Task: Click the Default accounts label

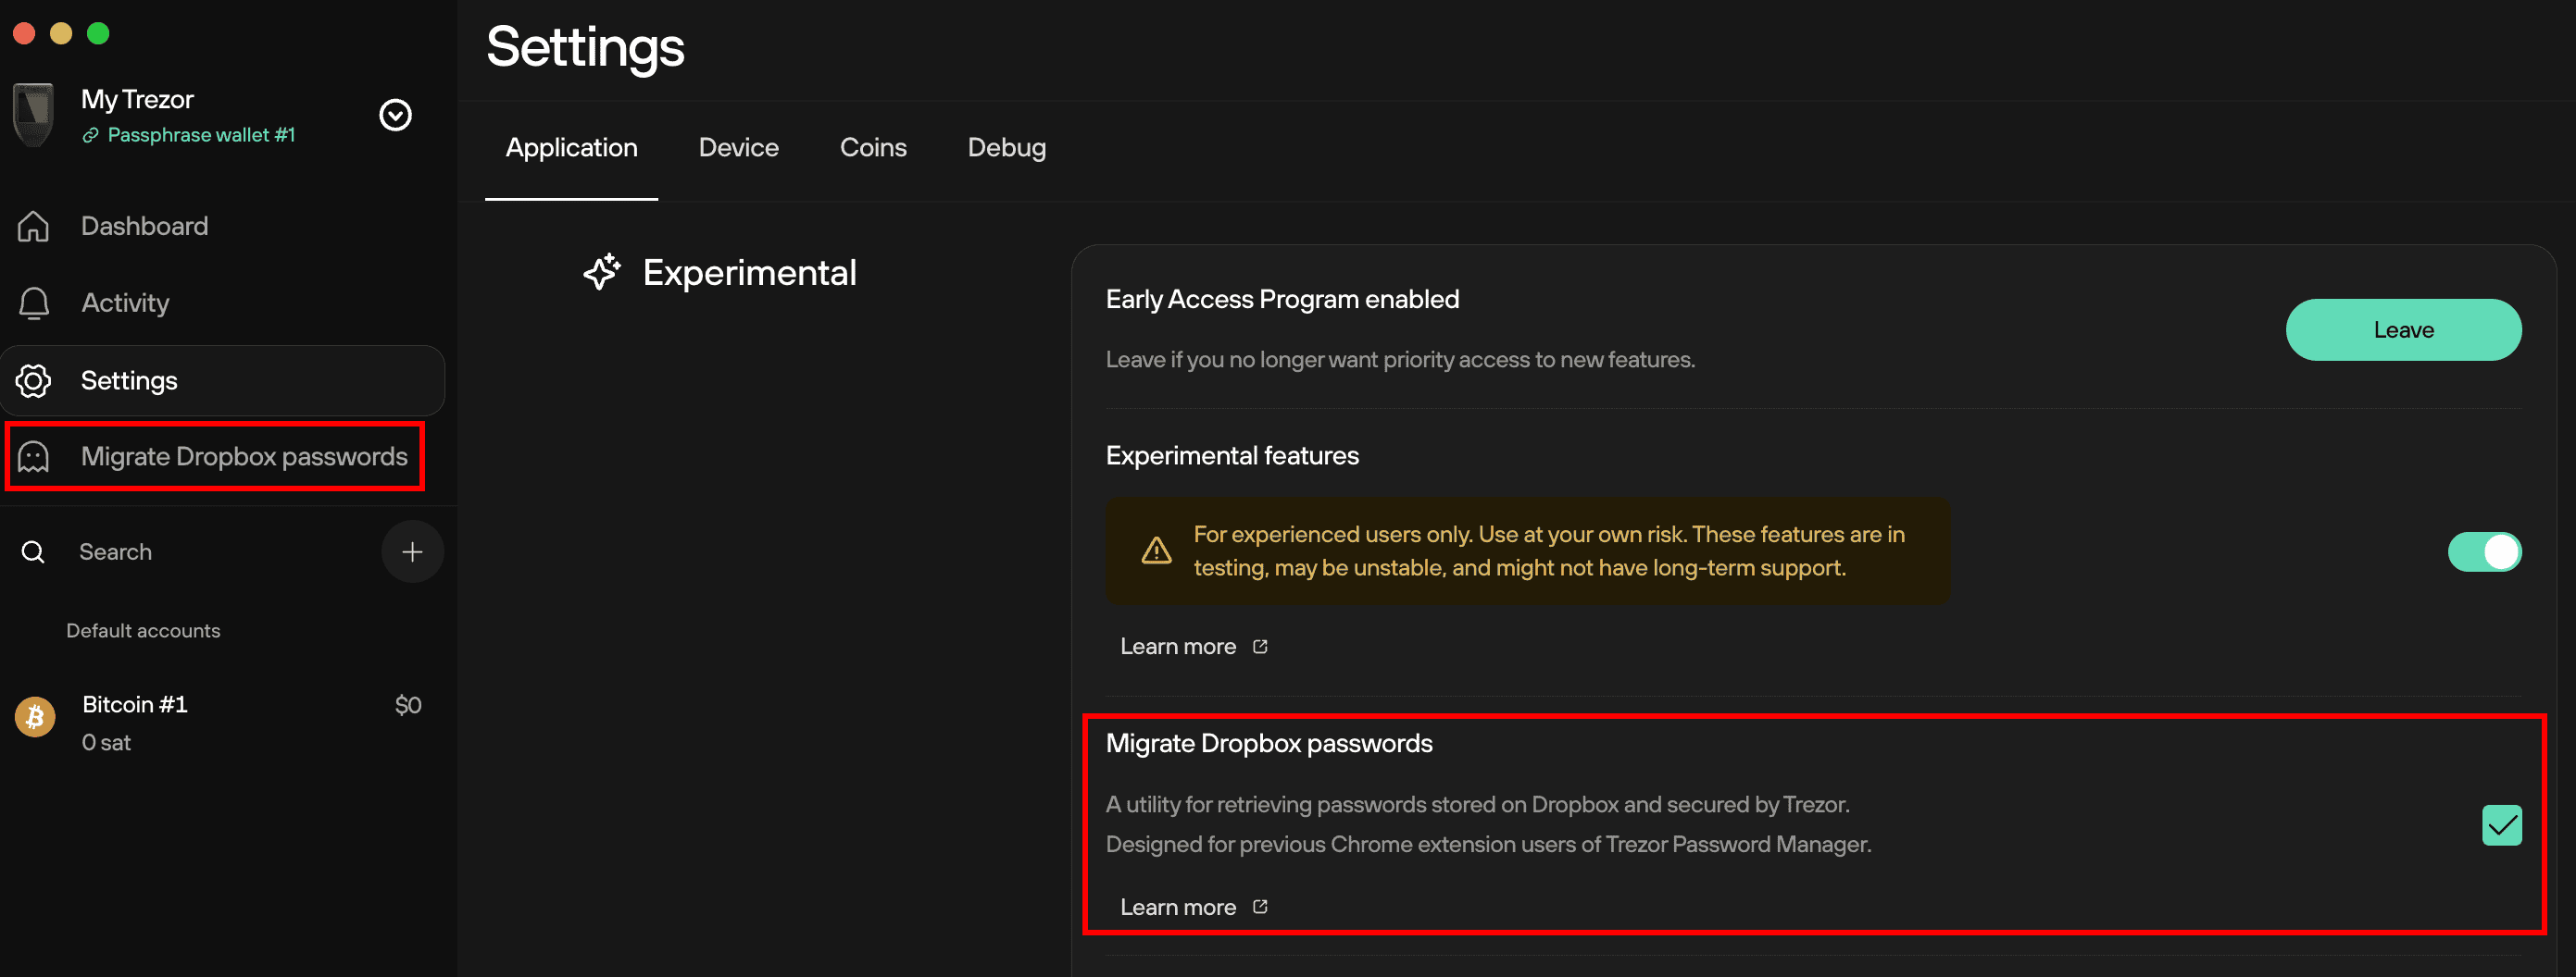Action: click(143, 630)
